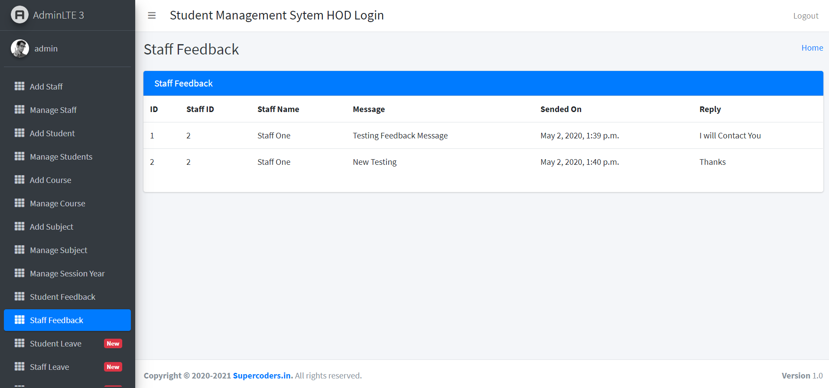Click the Add Subject grid icon
The height and width of the screenshot is (388, 829).
[x=20, y=226]
